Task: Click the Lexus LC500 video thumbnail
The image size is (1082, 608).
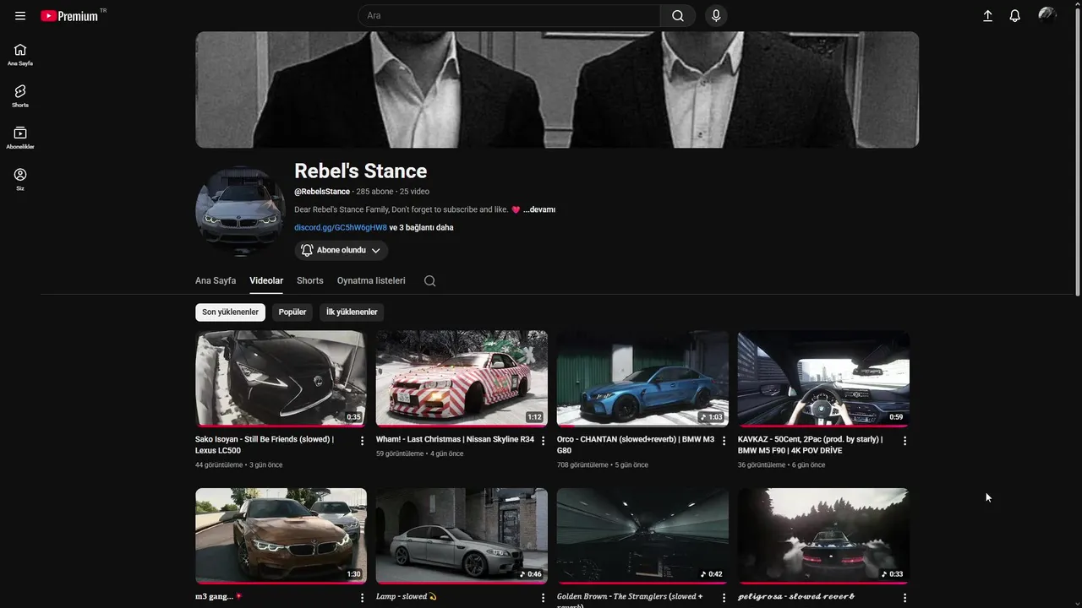Action: 281,378
